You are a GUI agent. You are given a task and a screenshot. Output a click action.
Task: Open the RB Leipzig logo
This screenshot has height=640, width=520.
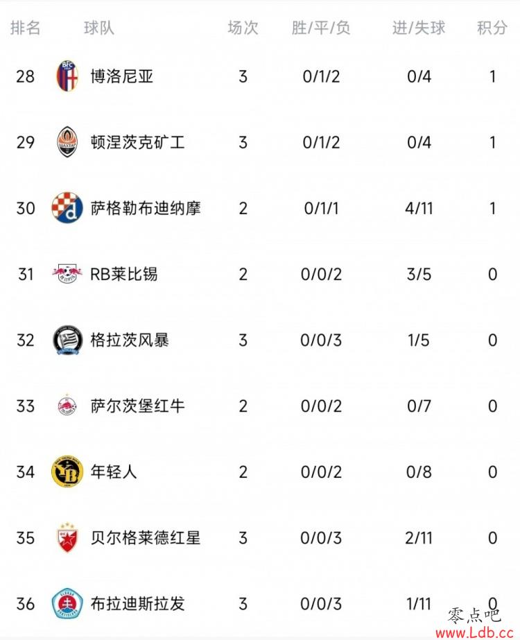[x=67, y=274]
